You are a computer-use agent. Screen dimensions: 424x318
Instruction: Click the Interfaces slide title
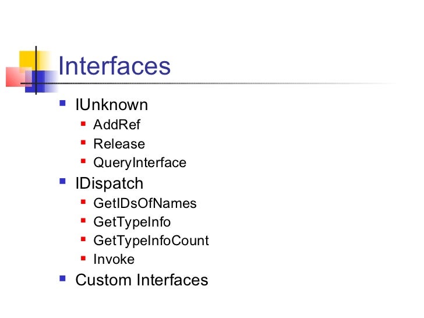[x=115, y=66]
